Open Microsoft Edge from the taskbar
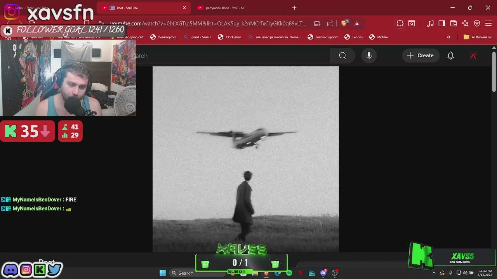 278,273
